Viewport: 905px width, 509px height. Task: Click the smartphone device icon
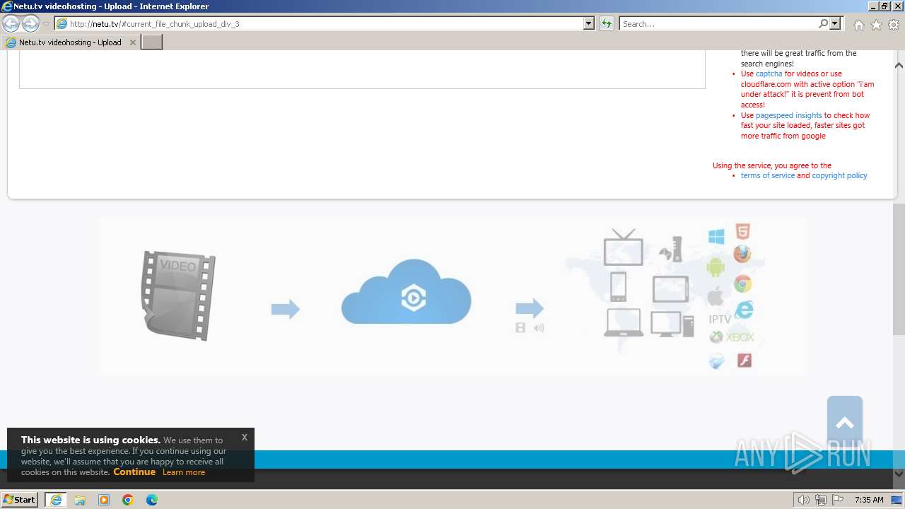pos(618,286)
